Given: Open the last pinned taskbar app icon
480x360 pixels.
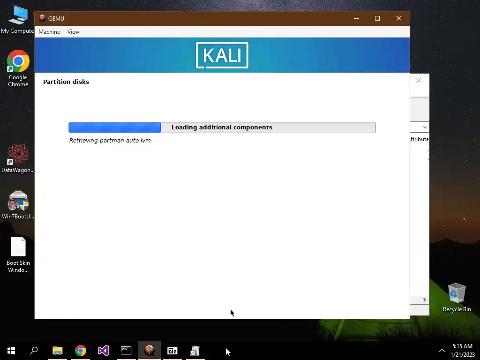Looking at the screenshot, I should 195,351.
